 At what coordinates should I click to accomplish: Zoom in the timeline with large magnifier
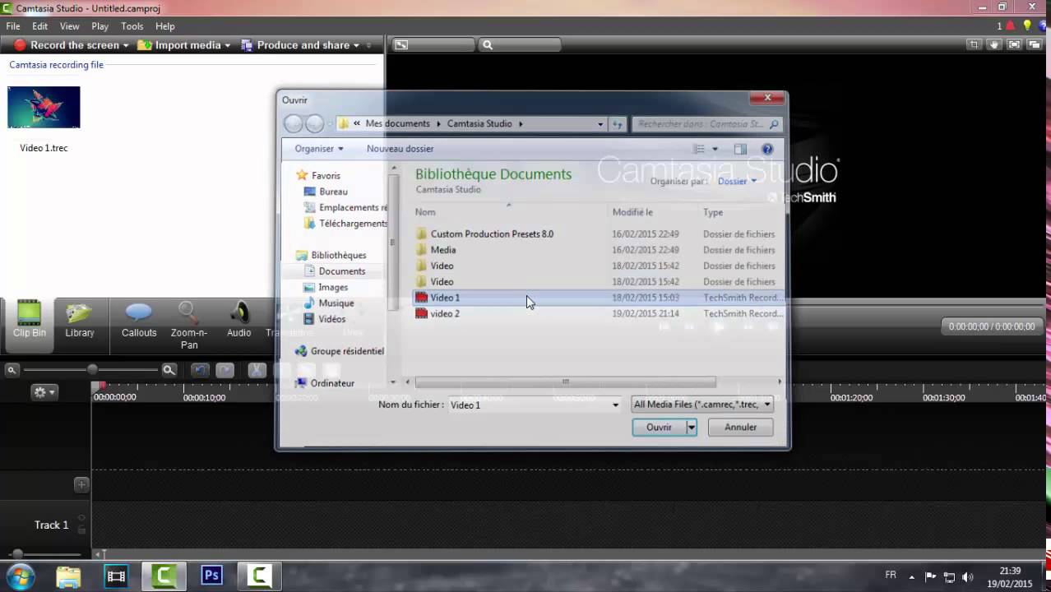[169, 370]
